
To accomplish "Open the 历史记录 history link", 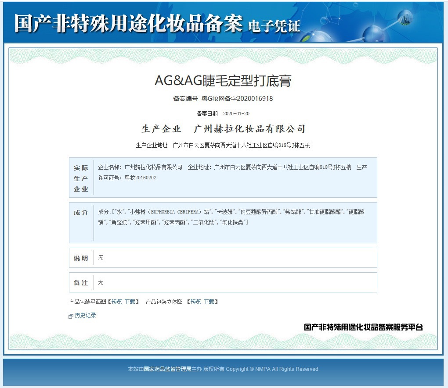I will tap(86, 315).
